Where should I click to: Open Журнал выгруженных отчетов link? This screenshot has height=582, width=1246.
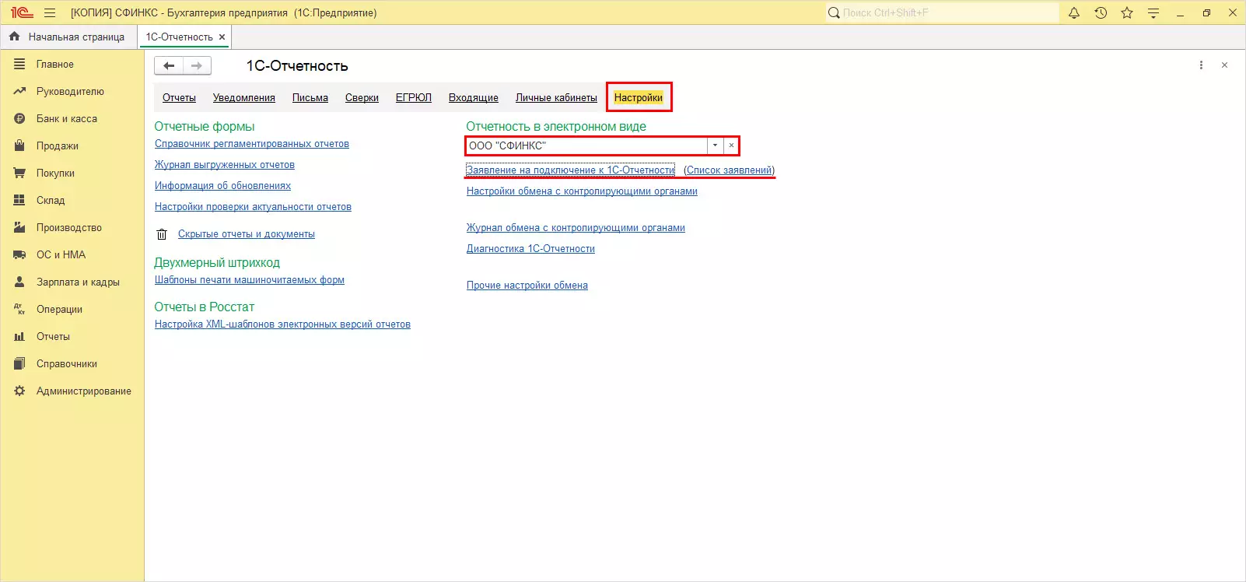(225, 165)
